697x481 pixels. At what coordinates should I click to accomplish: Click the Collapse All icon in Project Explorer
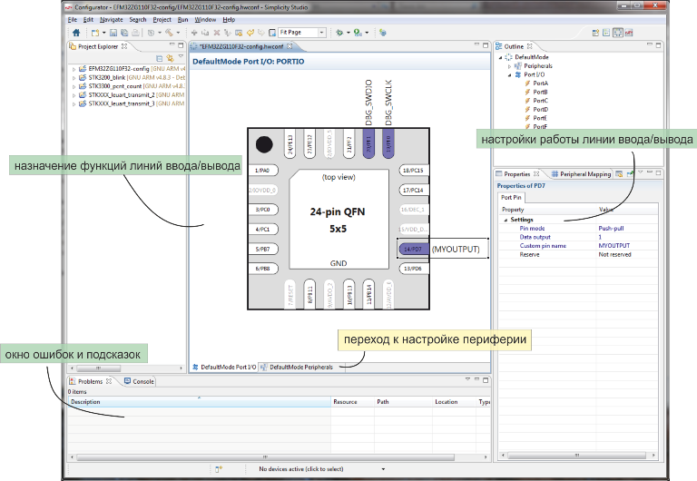point(159,57)
